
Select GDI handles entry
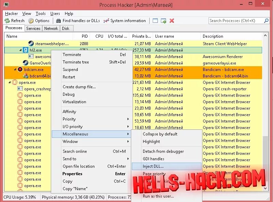coord(167,159)
